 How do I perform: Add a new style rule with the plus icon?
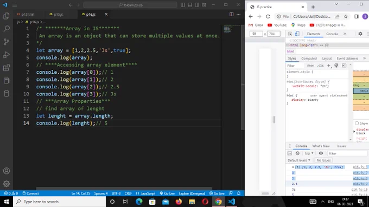point(329,66)
